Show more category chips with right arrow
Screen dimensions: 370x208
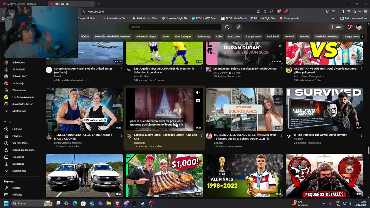[x=362, y=37]
